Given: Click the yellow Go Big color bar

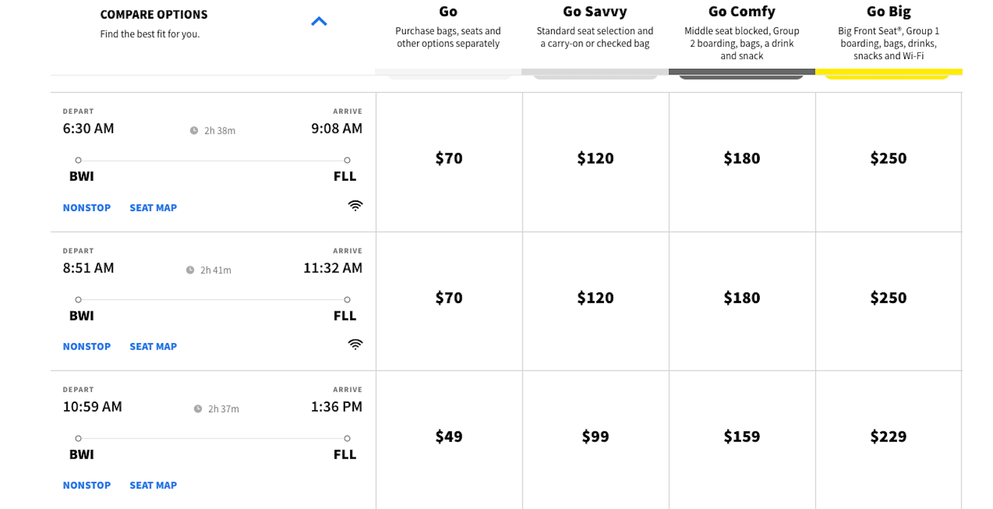Looking at the screenshot, I should pyautogui.click(x=888, y=73).
